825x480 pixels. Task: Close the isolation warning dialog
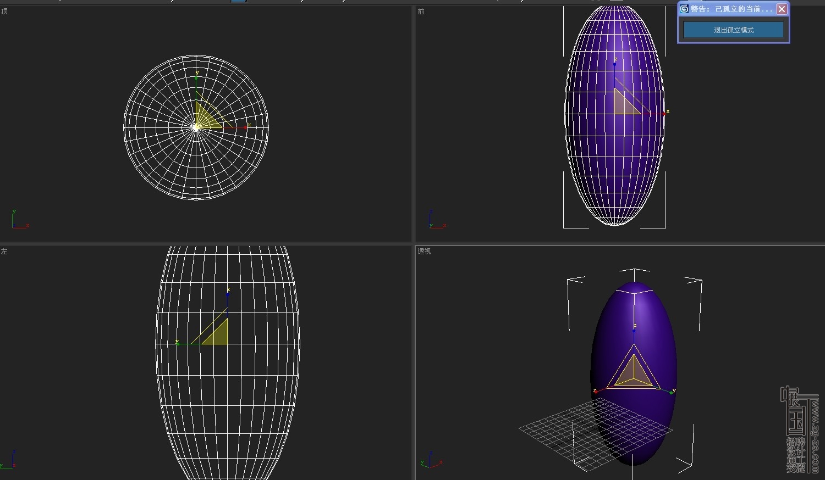[x=782, y=9]
